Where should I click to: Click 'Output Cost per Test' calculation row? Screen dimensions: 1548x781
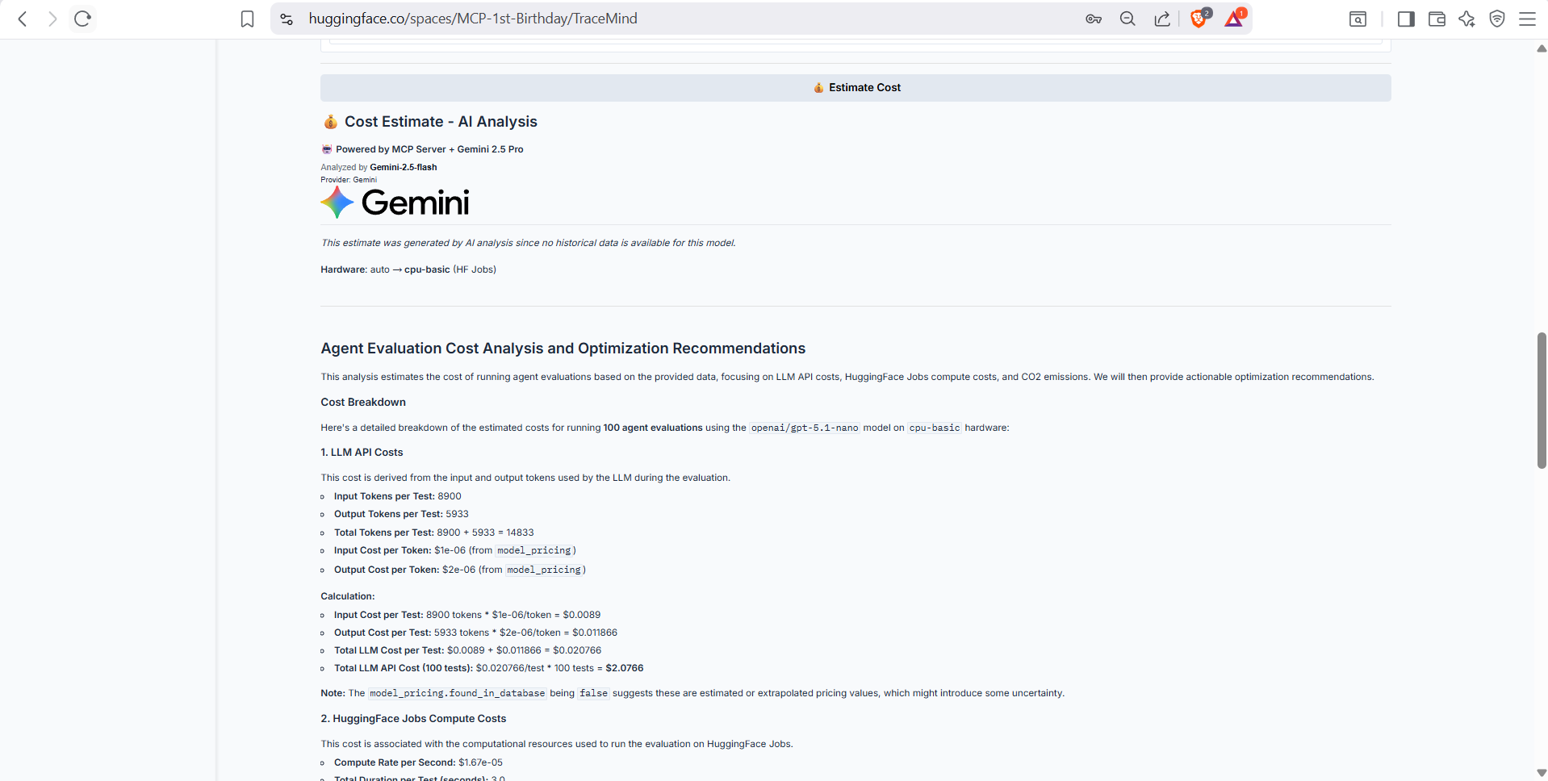click(476, 633)
